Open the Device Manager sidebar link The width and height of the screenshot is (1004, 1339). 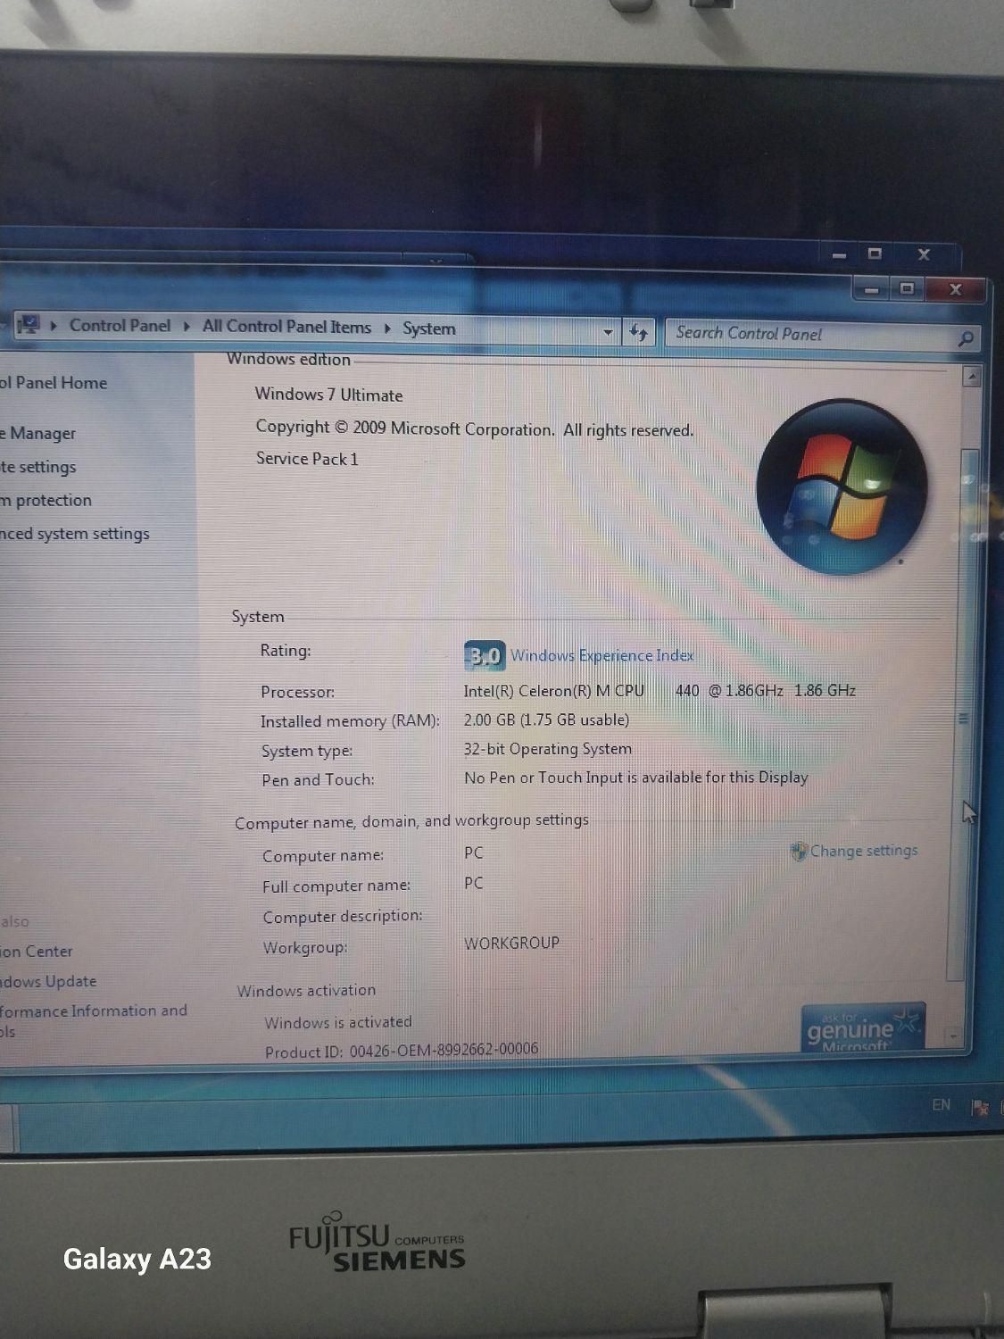[37, 434]
